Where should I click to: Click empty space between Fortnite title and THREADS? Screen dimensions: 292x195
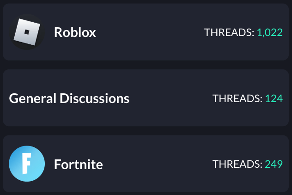point(157,165)
